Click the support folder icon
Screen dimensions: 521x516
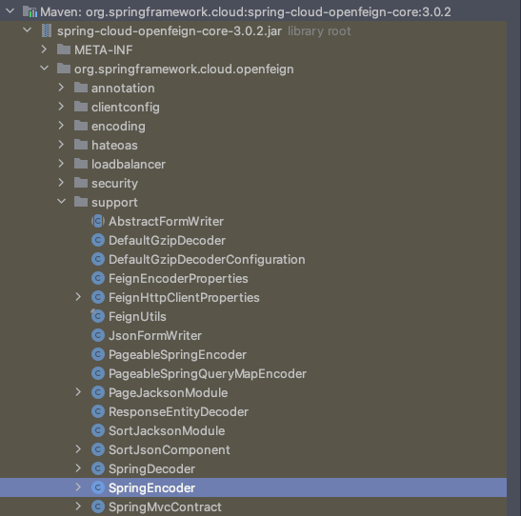[81, 202]
